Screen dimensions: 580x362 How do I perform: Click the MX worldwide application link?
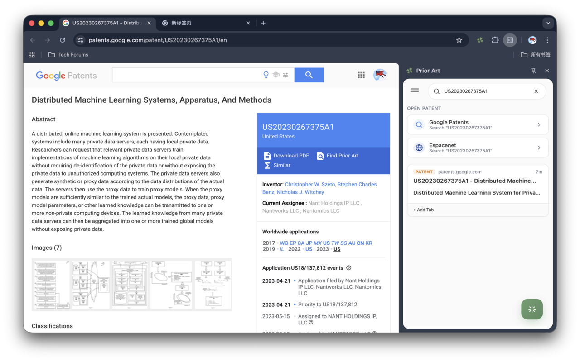click(318, 243)
